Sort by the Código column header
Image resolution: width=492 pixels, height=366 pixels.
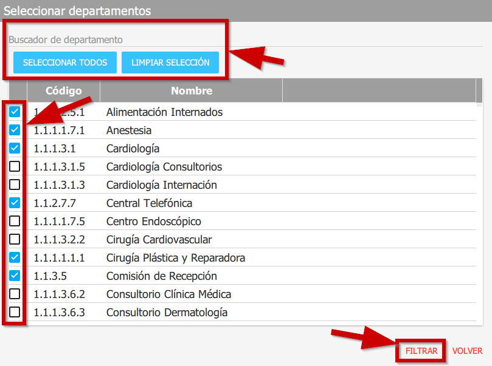click(63, 91)
